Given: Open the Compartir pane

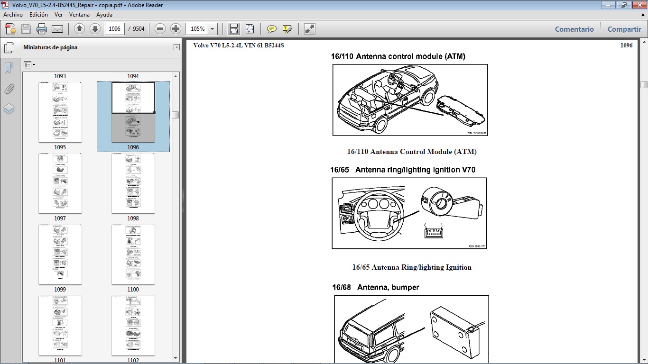Looking at the screenshot, I should [624, 29].
